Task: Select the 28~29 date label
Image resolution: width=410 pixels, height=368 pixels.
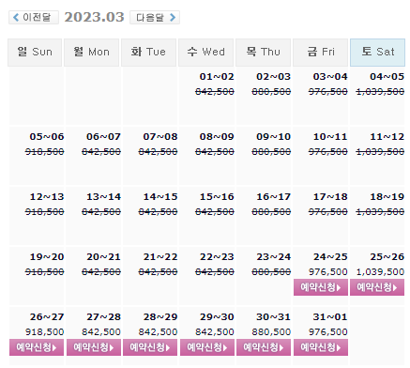Action: click(160, 317)
